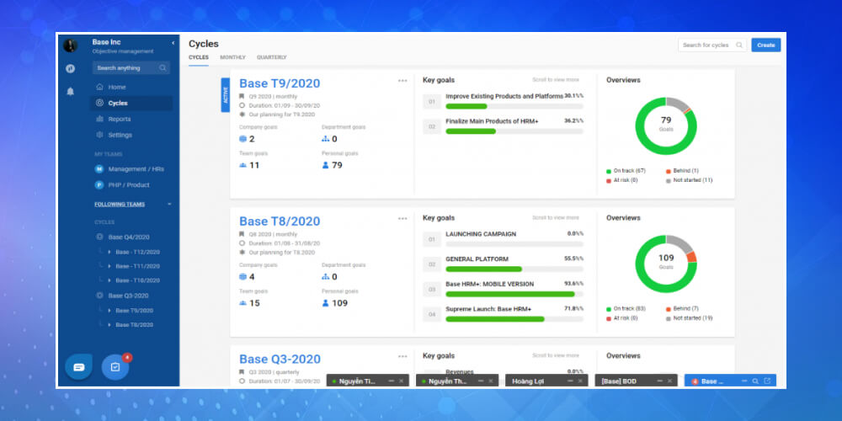Collapse the sidebar with the top arrow
Viewport: 842px width, 421px height.
pos(173,42)
